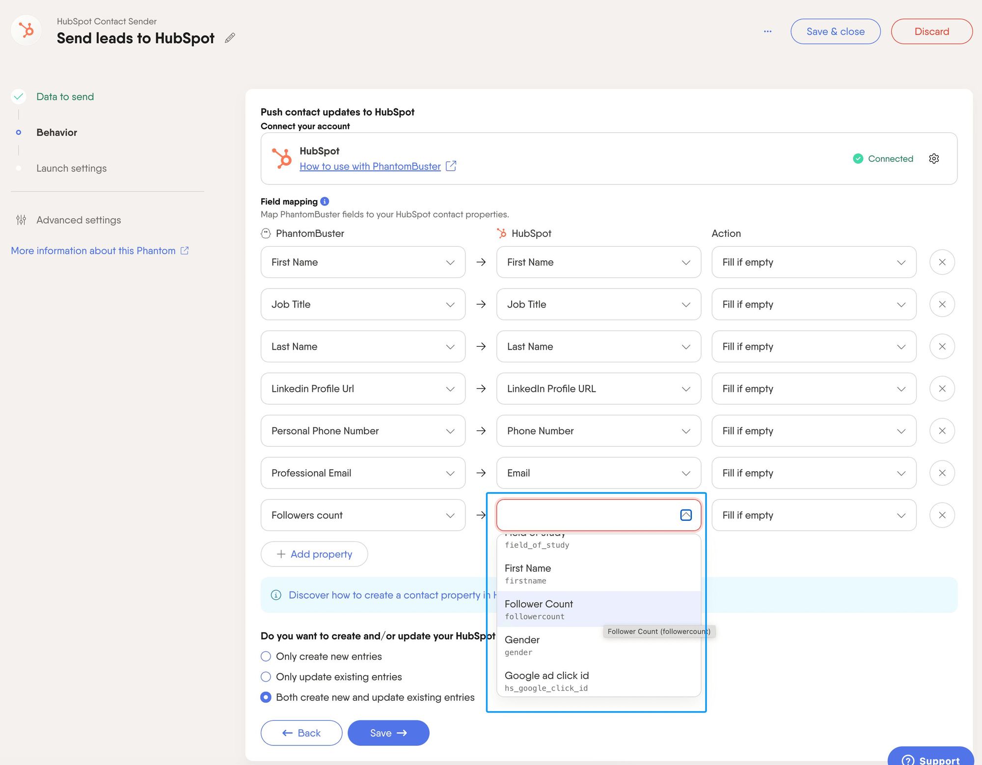
Task: Open the Followers count source dropdown
Action: point(363,515)
